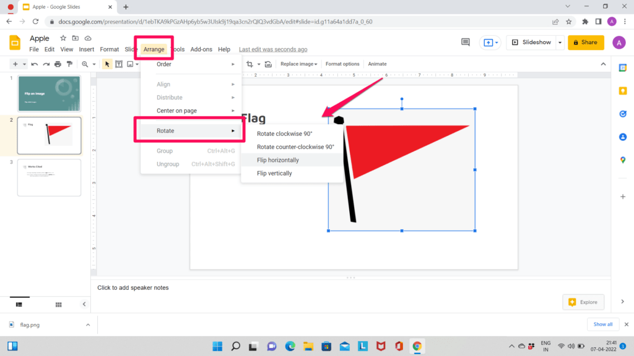Select Flip vertically from the Rotate submenu
Viewport: 634px width, 356px height.
coord(274,173)
